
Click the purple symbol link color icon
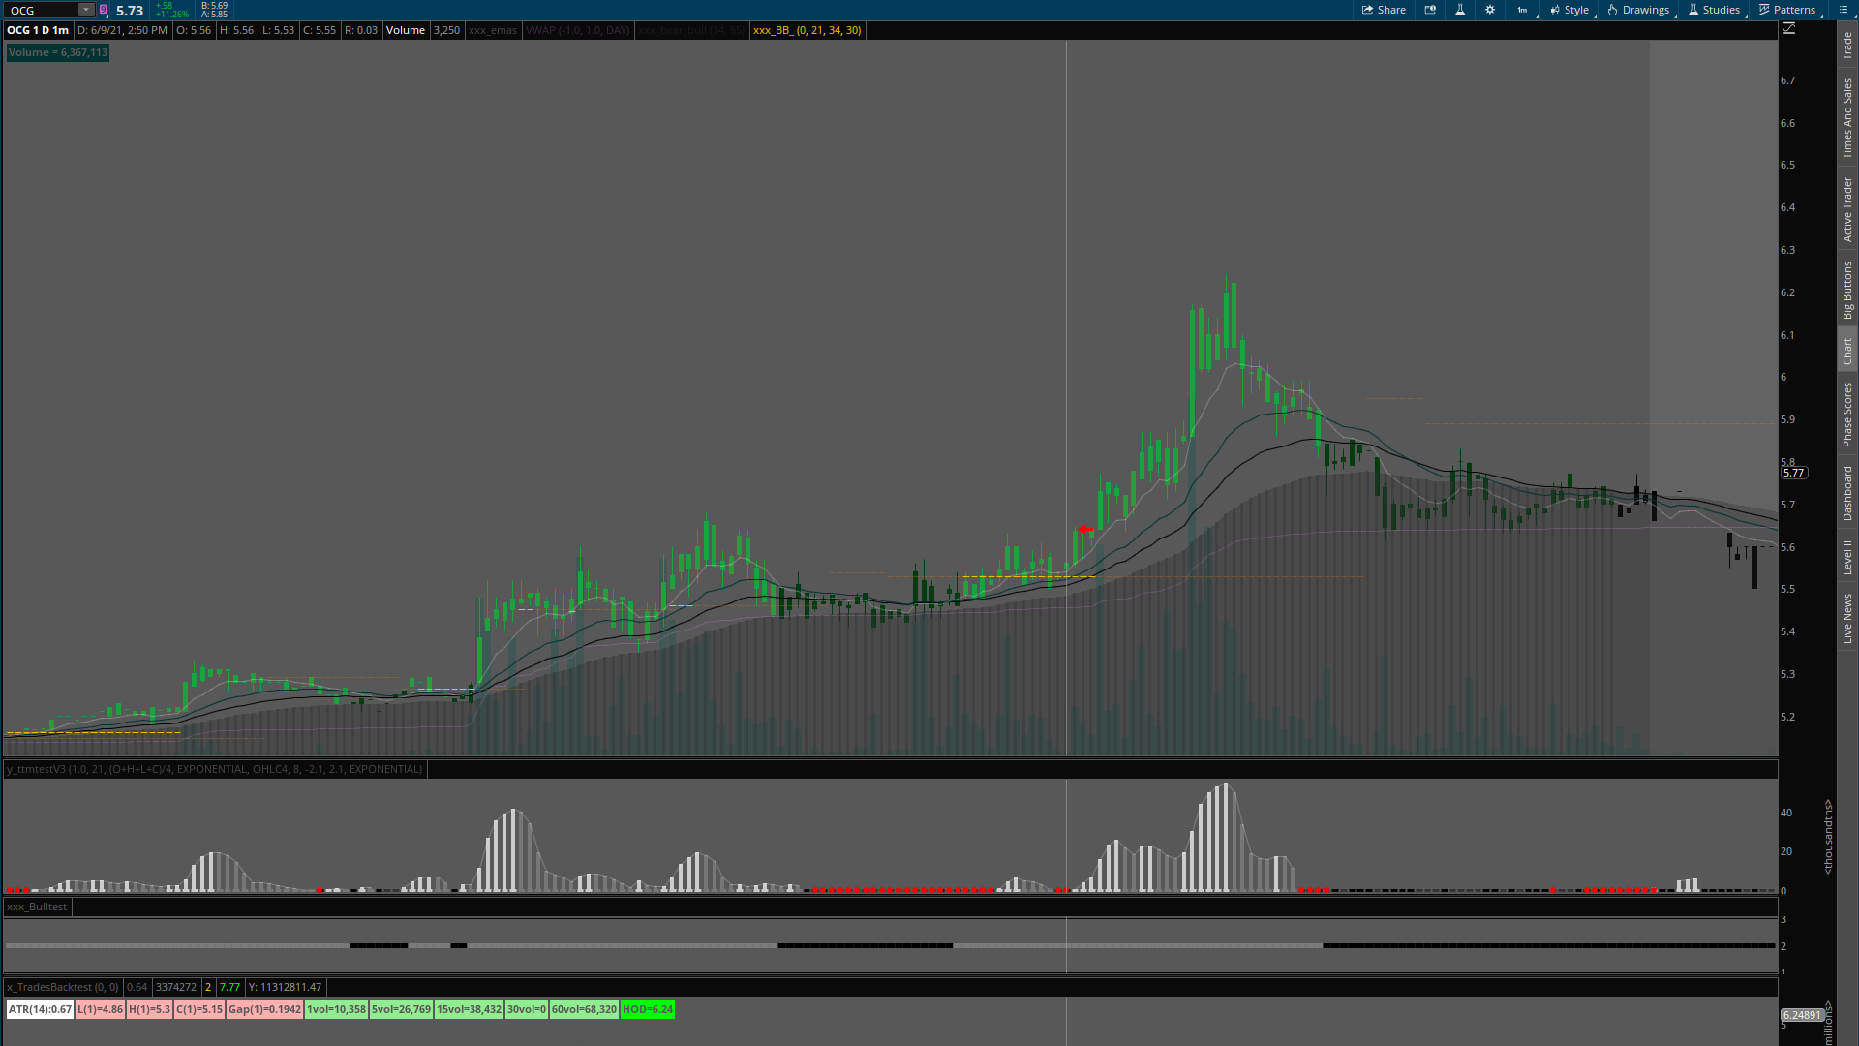click(104, 10)
